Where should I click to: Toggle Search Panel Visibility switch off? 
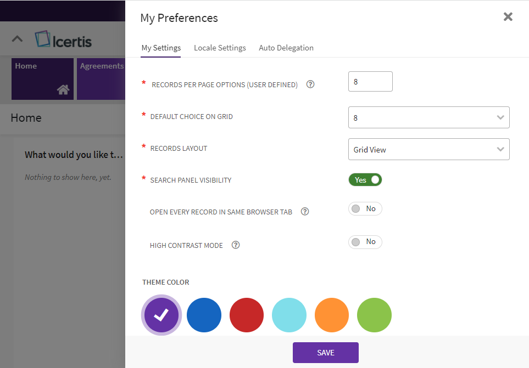pyautogui.click(x=365, y=180)
